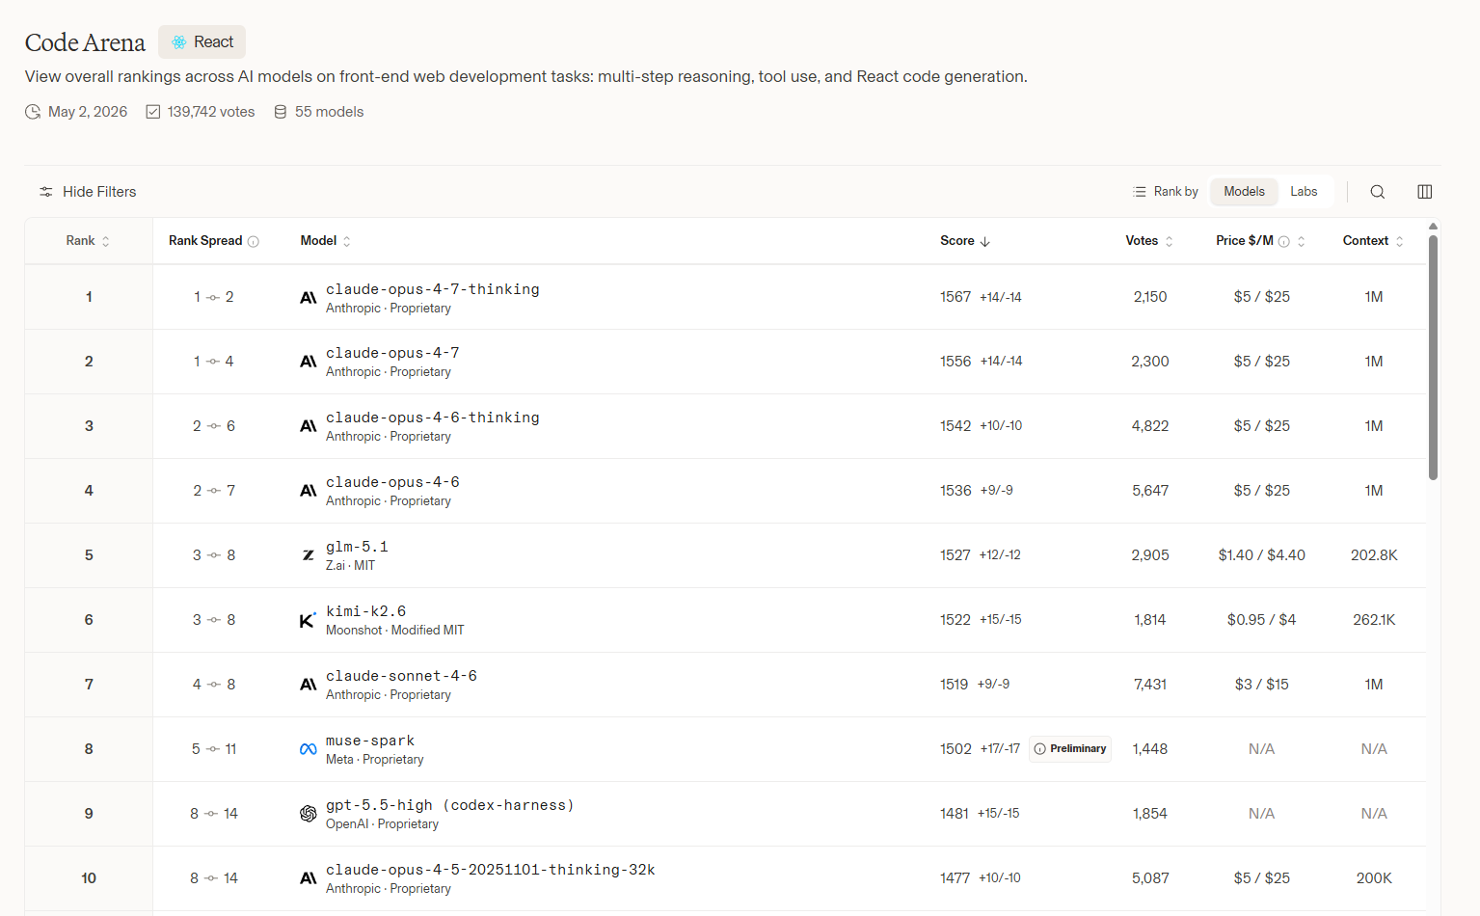Hide Filters toggle button
The image size is (1480, 916).
tap(88, 192)
